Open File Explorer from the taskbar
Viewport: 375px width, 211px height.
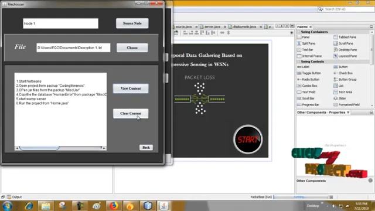point(46,206)
